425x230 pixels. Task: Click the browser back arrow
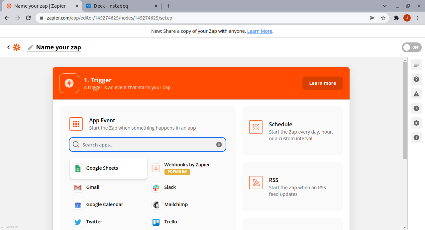[x=7, y=18]
